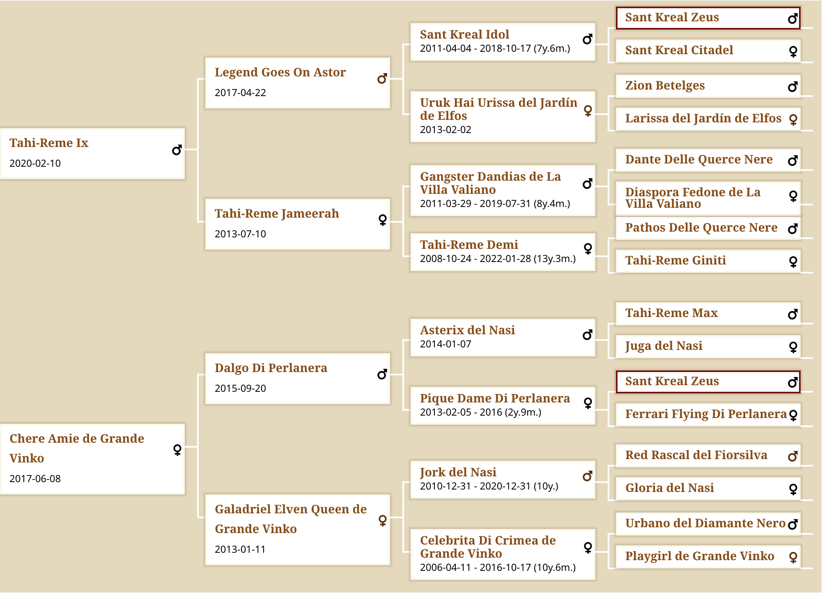Open Playgirl de Grande Vinko ancestor card
822x593 pixels.
(708, 557)
